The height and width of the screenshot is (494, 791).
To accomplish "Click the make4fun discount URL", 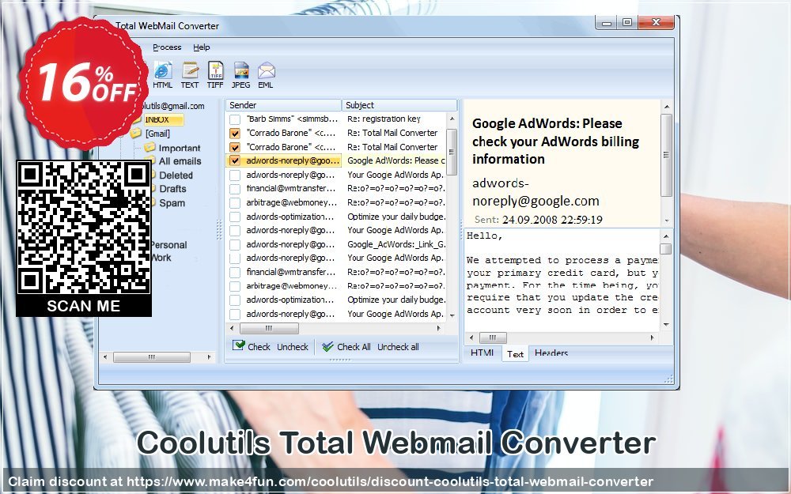I will click(389, 481).
